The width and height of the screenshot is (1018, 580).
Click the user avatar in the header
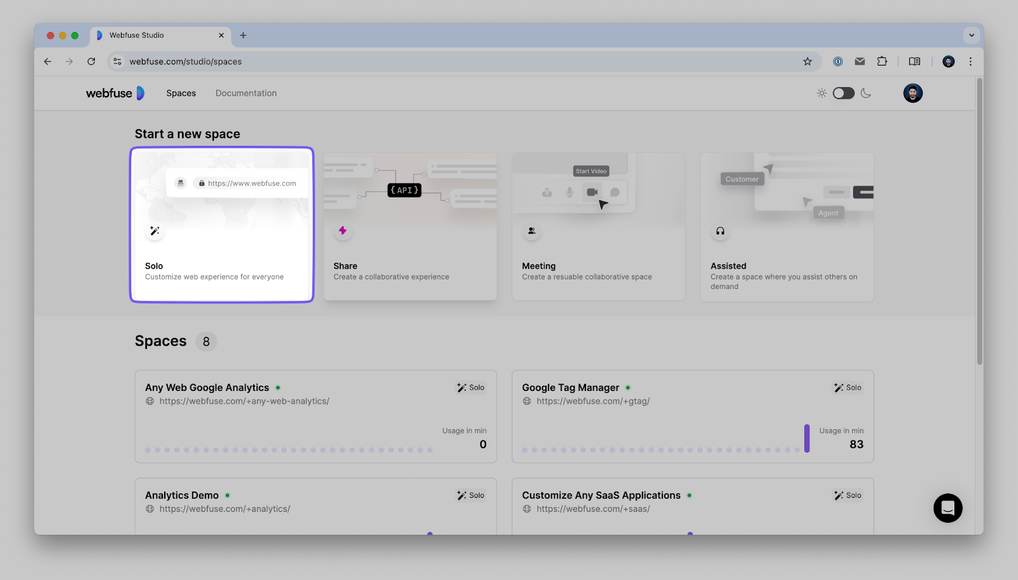(x=912, y=93)
